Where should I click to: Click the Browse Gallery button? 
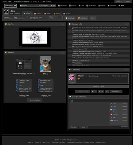(35, 100)
